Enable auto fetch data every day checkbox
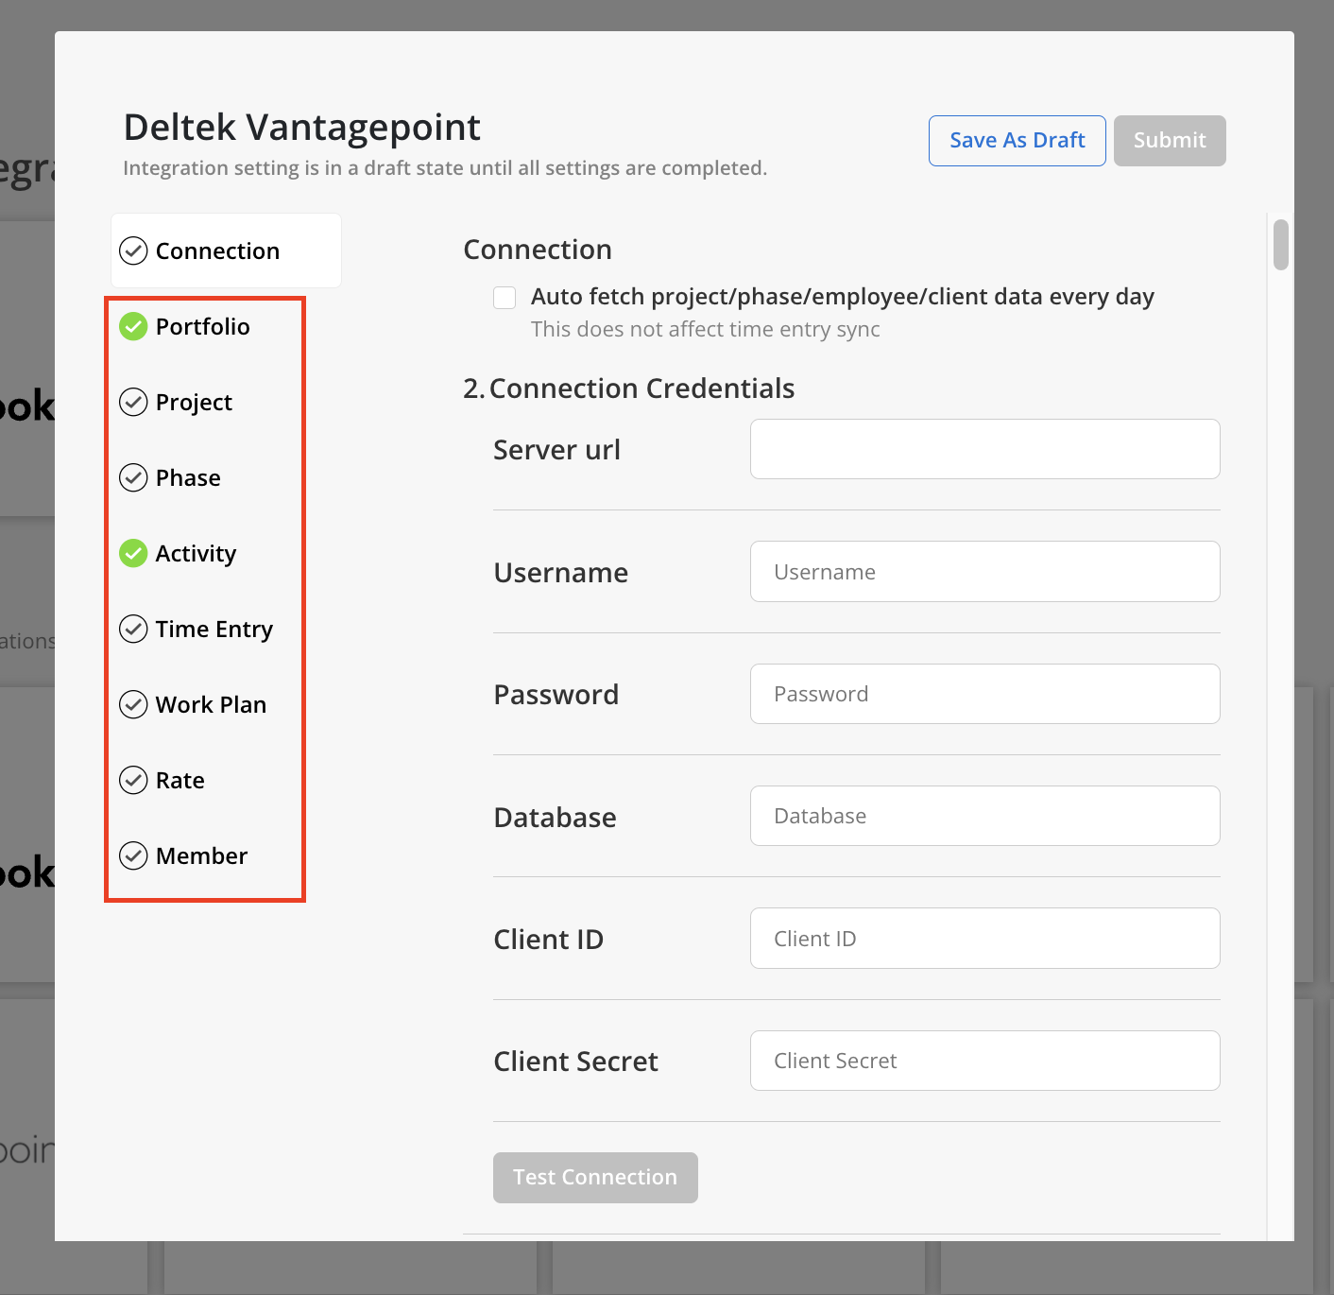1334x1295 pixels. pos(505,298)
